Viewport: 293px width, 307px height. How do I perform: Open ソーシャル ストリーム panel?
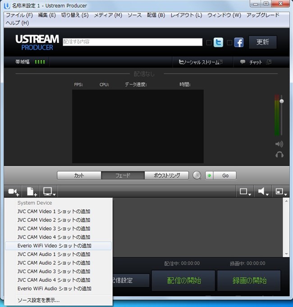click(x=200, y=62)
